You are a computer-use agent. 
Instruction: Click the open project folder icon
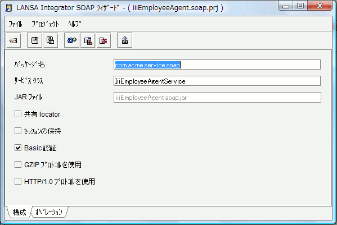14,40
